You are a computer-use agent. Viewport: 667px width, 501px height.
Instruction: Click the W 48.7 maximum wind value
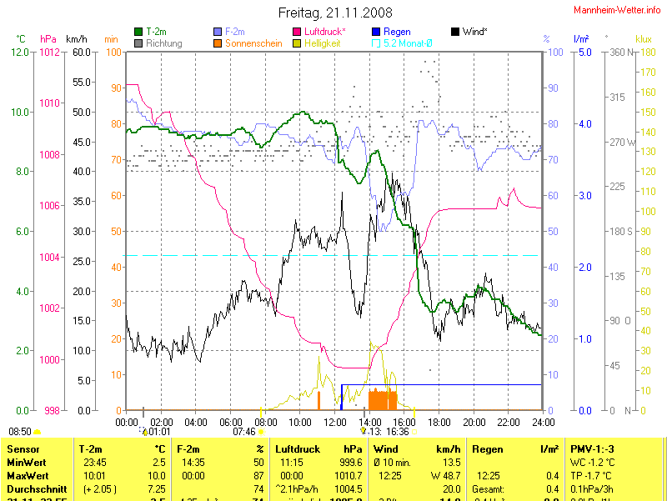point(446,475)
